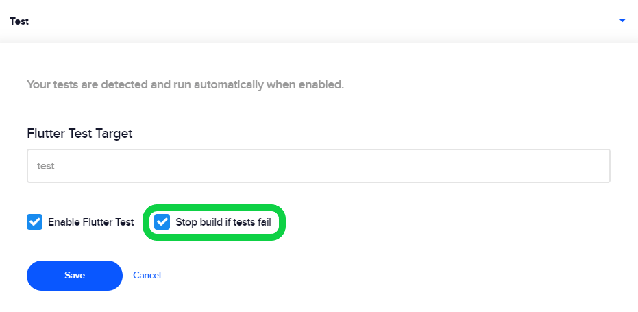The height and width of the screenshot is (312, 638).
Task: Click the checkmark icon inside the green highlight
Action: [x=162, y=222]
